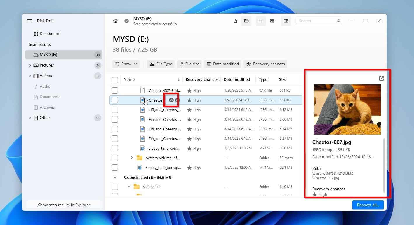
Task: Select the list view icon
Action: [x=261, y=21]
